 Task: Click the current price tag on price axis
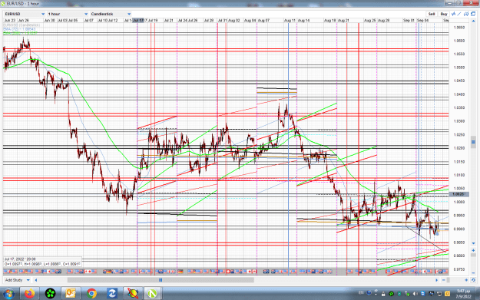pyautogui.click(x=458, y=194)
